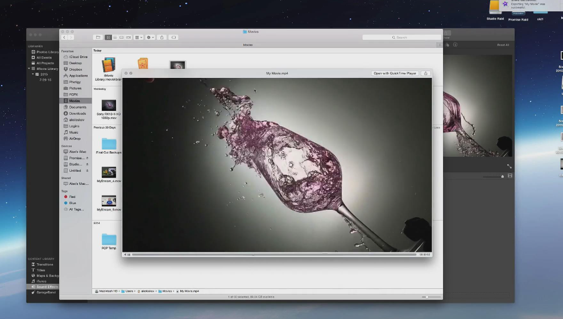Click the Quick Look share icon
The height and width of the screenshot is (319, 563).
coord(425,73)
